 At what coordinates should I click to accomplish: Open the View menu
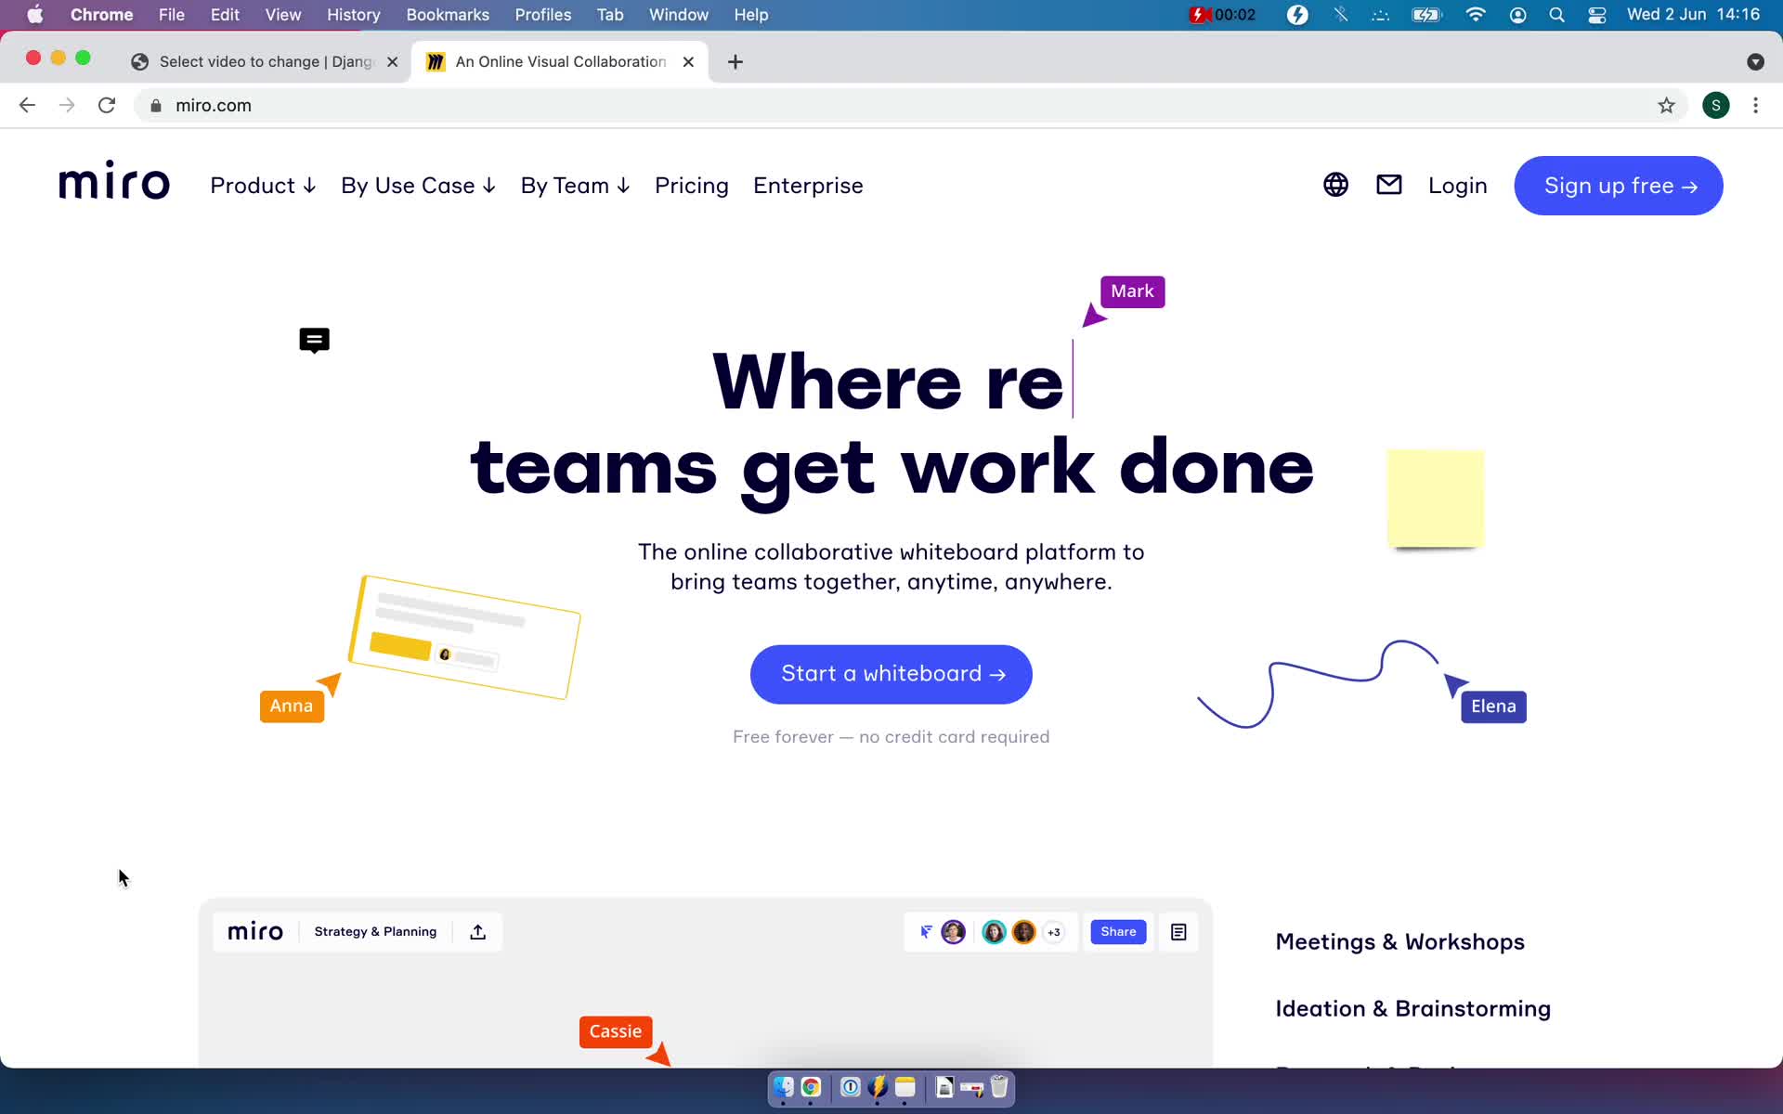click(282, 15)
